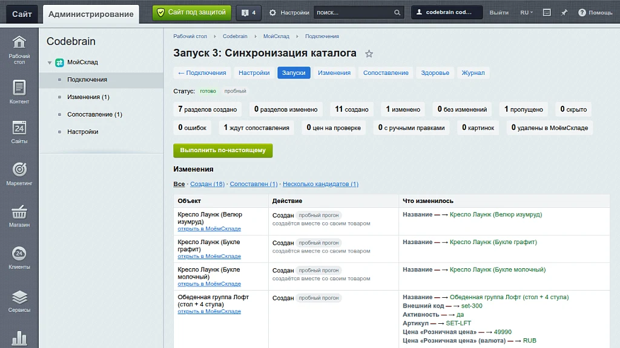Click the Codebrain breadcrumb link

click(235, 36)
